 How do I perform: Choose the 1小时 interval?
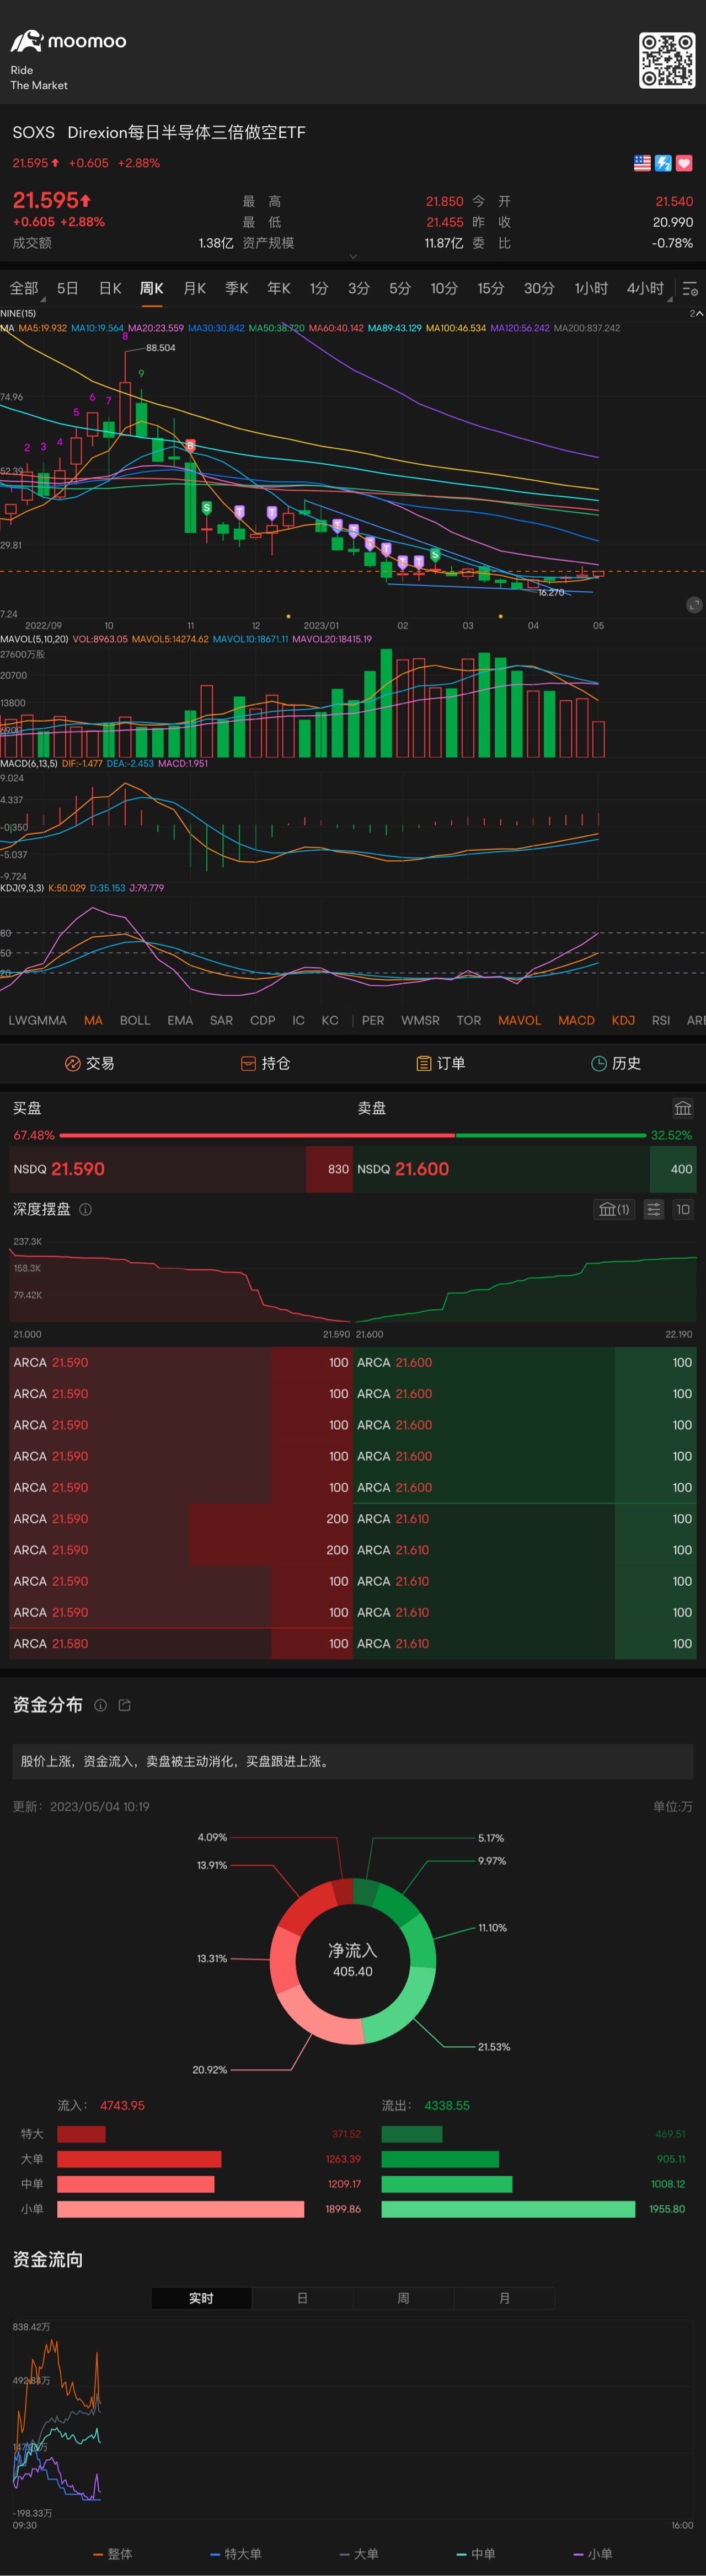(x=591, y=288)
